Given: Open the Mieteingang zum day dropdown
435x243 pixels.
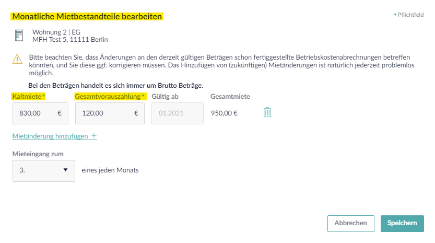Looking at the screenshot, I should 43,170.
